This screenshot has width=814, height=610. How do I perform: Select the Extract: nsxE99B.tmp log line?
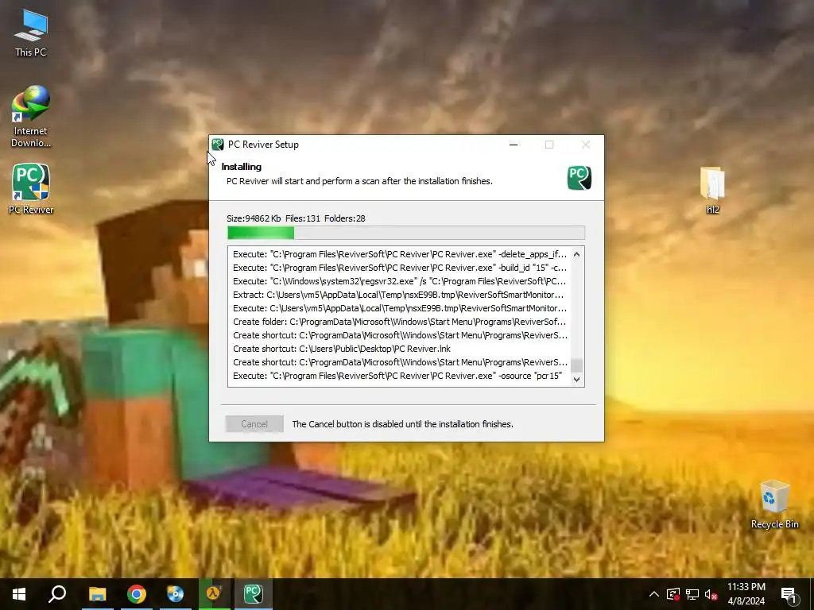pos(399,295)
